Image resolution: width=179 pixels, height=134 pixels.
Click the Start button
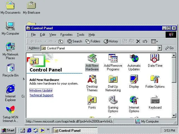tap(8, 130)
